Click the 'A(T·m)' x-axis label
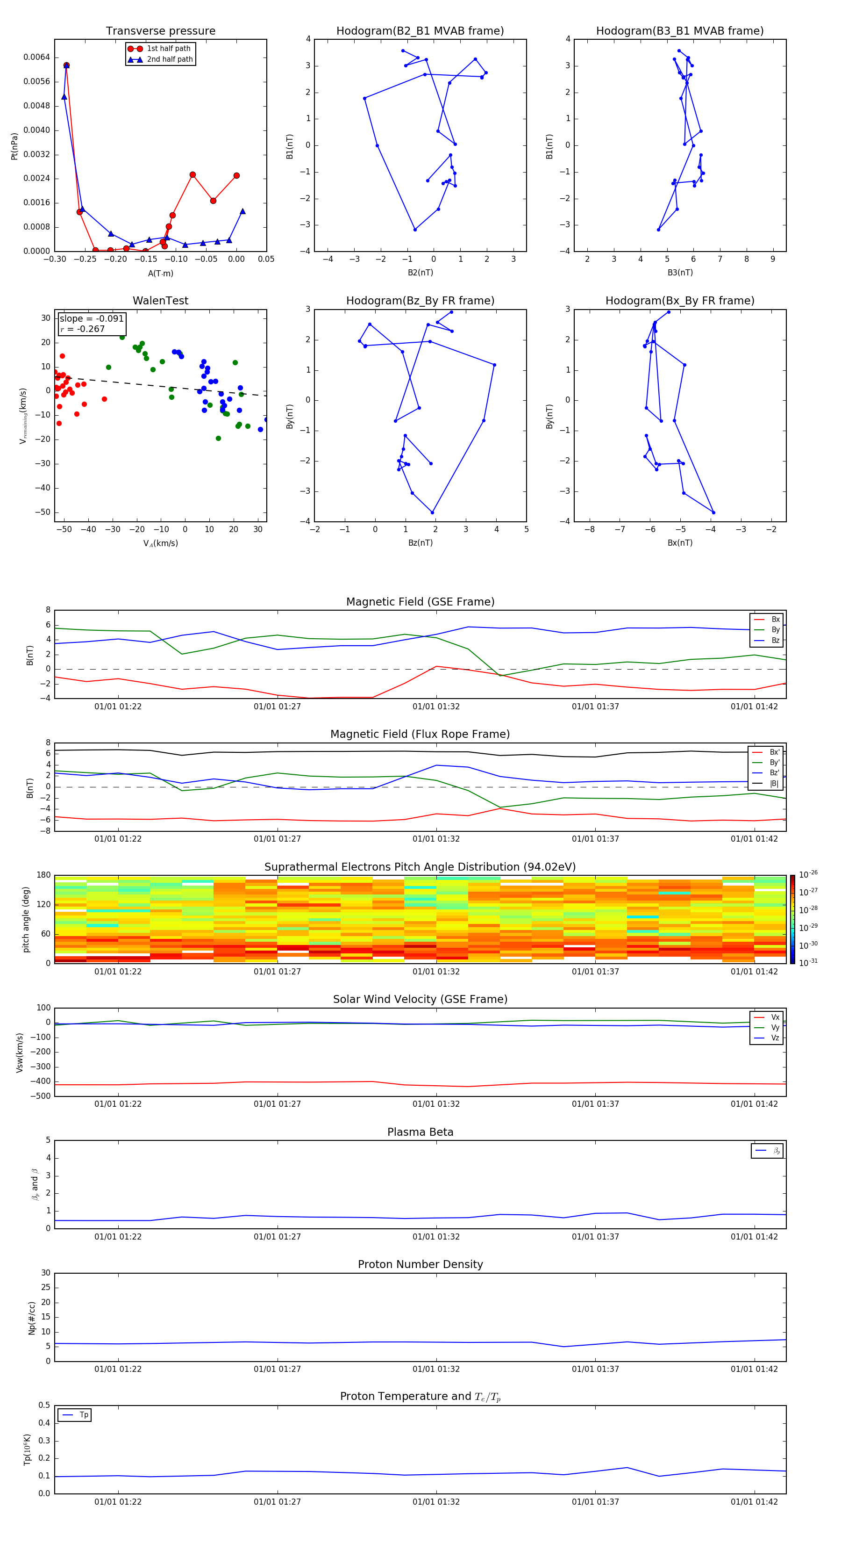 (x=160, y=273)
